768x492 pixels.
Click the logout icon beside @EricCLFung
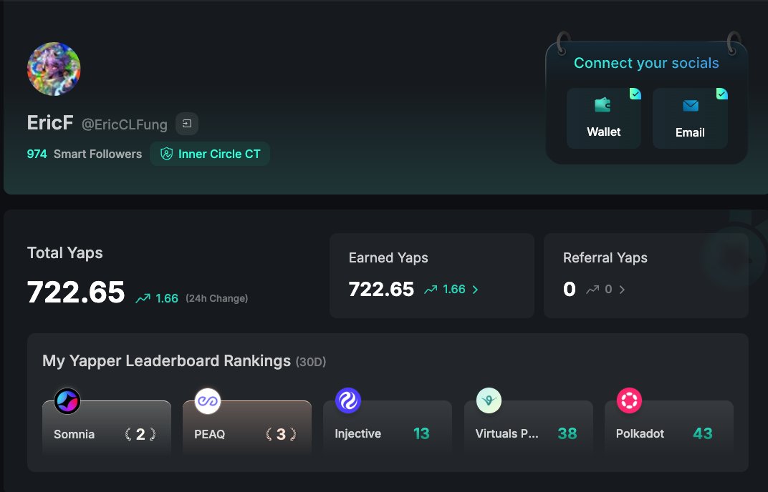click(x=187, y=124)
